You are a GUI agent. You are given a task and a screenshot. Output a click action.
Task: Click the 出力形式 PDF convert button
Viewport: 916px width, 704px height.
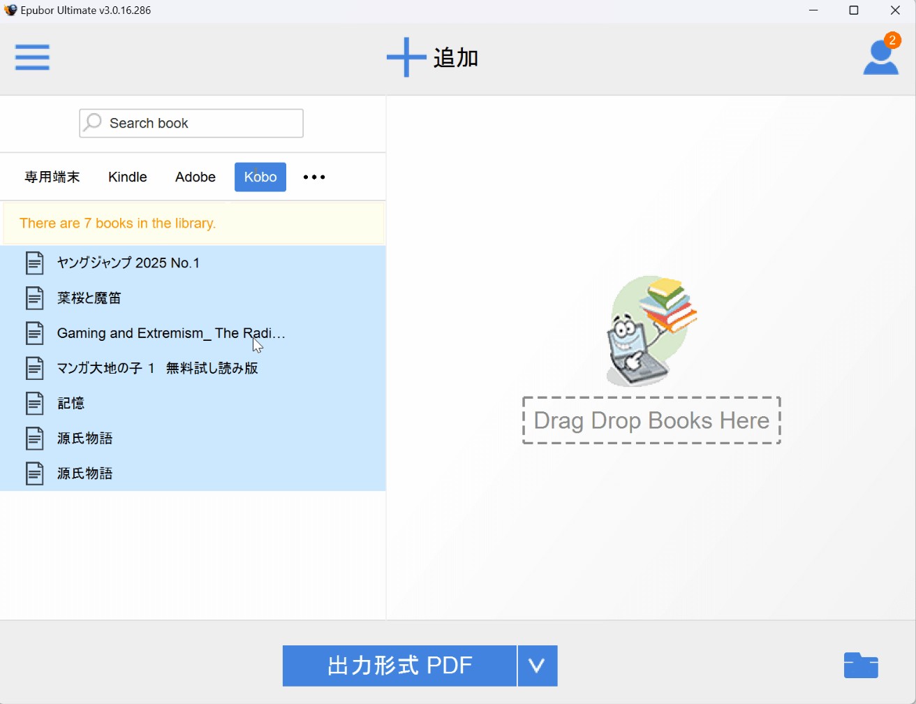[x=399, y=666]
